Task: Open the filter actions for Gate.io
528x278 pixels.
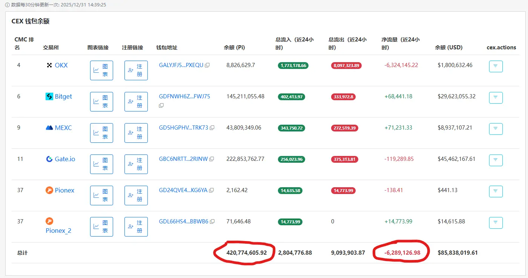Action: [496, 160]
